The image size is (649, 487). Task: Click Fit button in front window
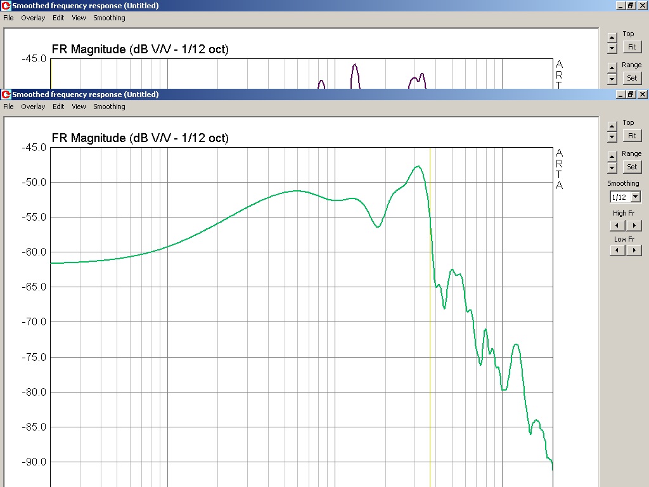[632, 136]
